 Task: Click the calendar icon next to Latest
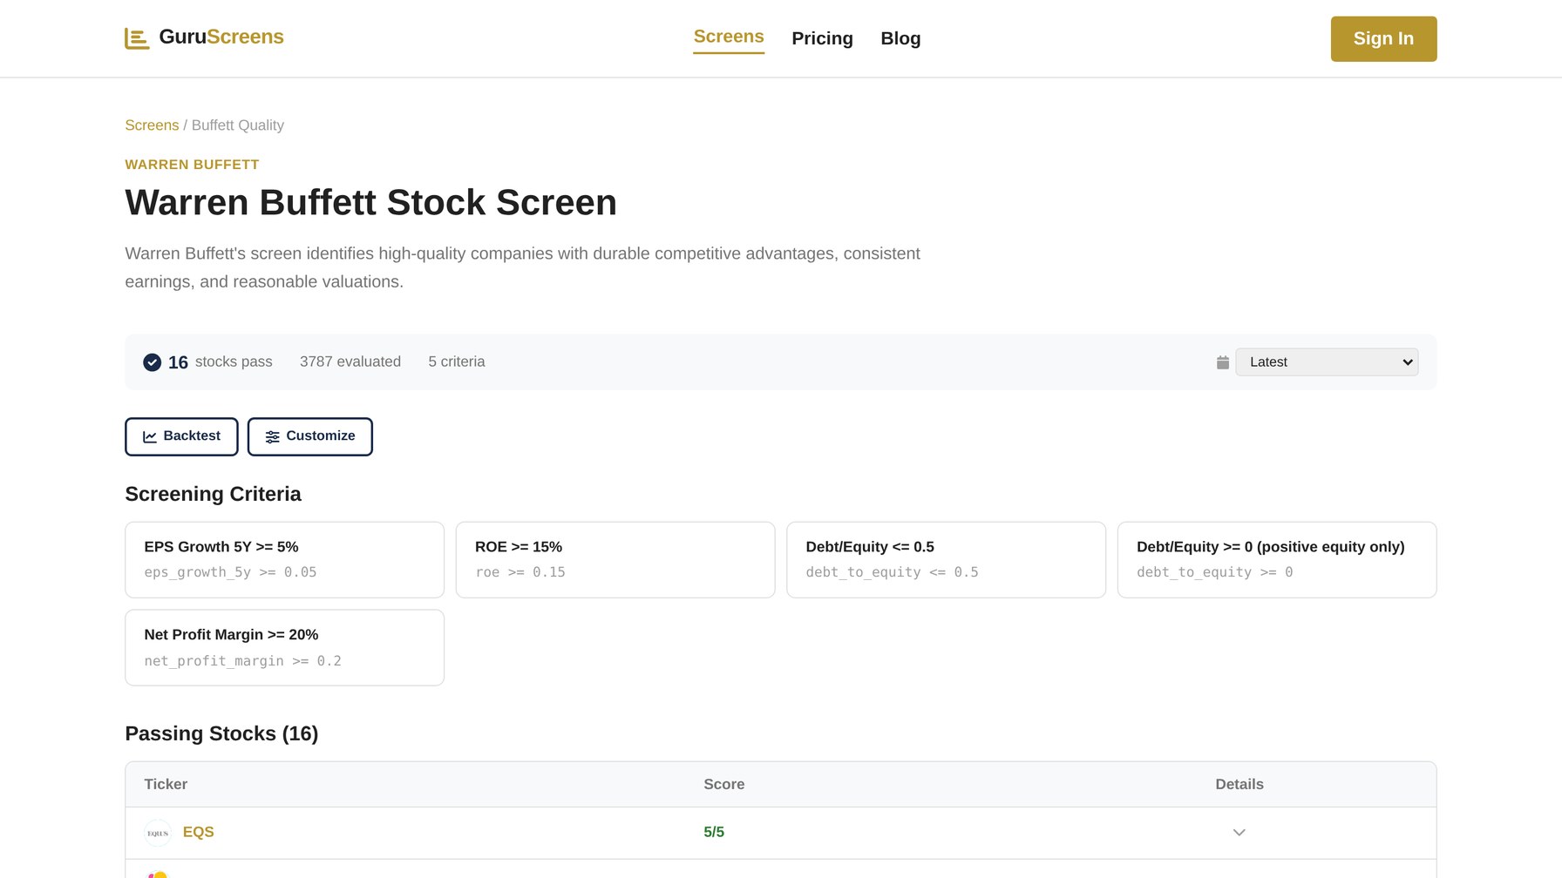click(1223, 362)
